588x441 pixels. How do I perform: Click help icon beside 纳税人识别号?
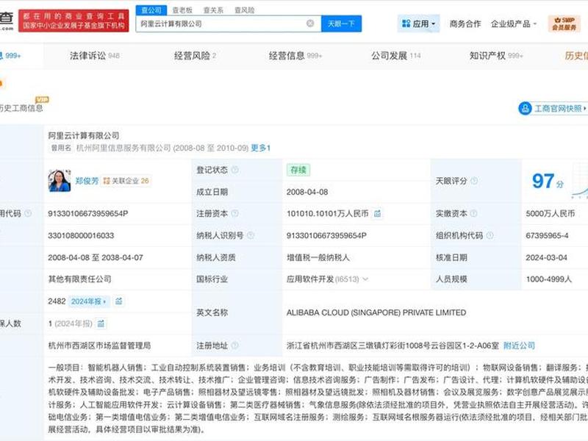pyautogui.click(x=251, y=235)
